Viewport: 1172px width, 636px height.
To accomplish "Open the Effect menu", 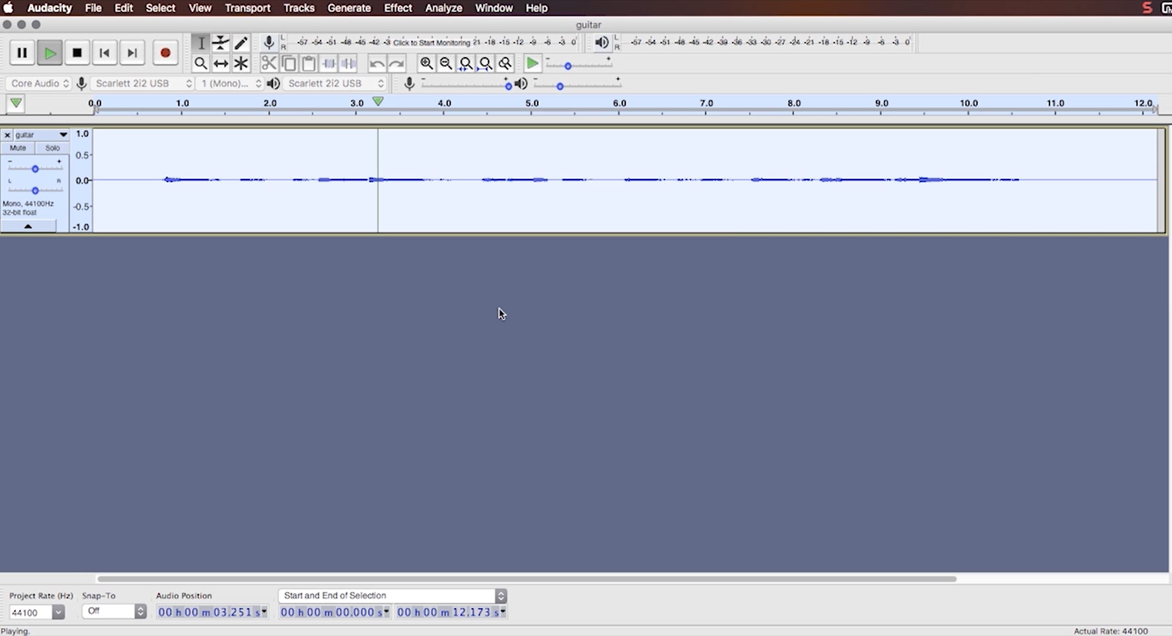I will tap(398, 8).
